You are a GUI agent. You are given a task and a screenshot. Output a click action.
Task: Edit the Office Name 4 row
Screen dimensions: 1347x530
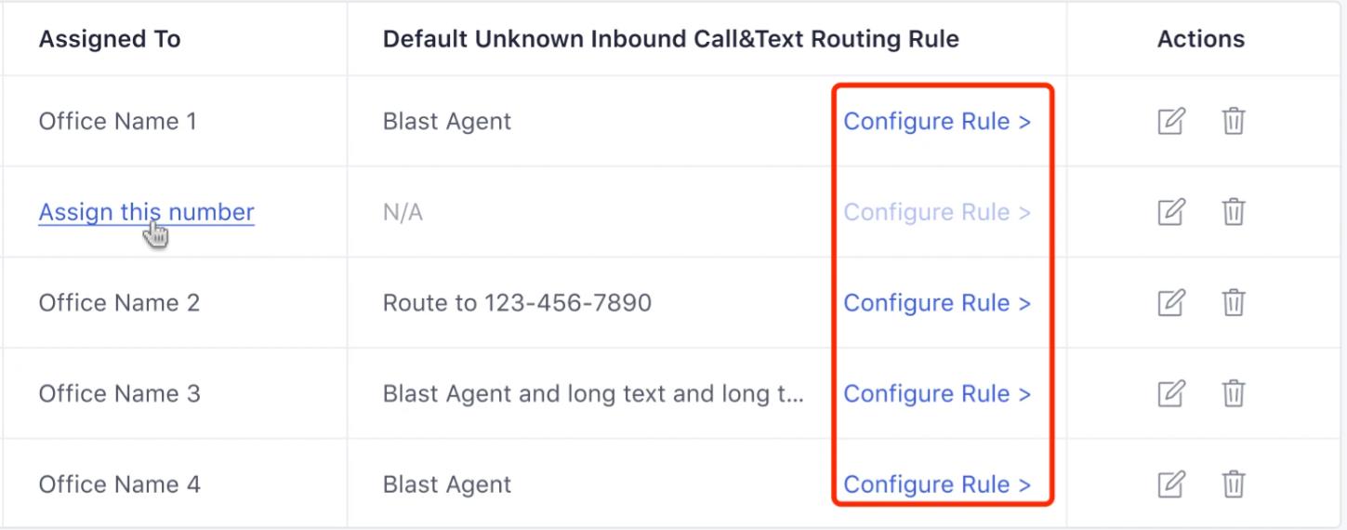[1171, 484]
